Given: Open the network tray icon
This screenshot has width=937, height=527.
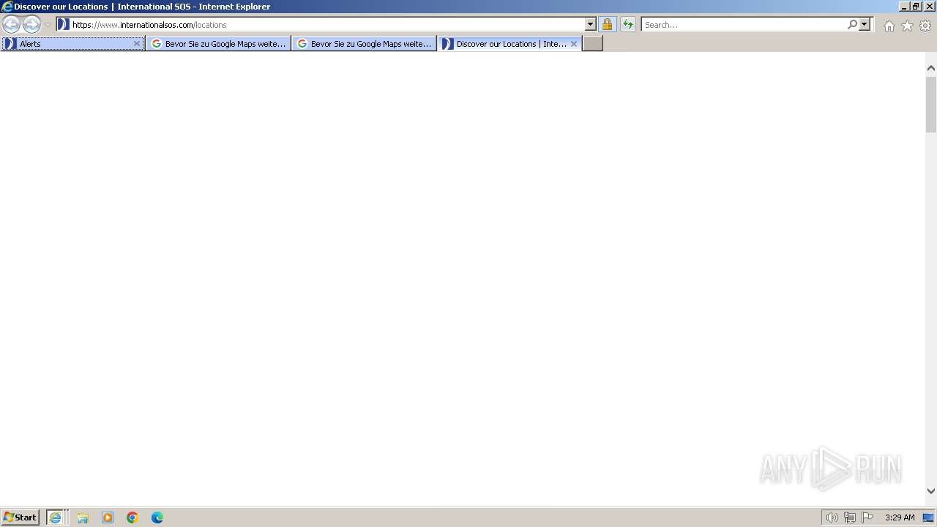Looking at the screenshot, I should click(x=849, y=517).
